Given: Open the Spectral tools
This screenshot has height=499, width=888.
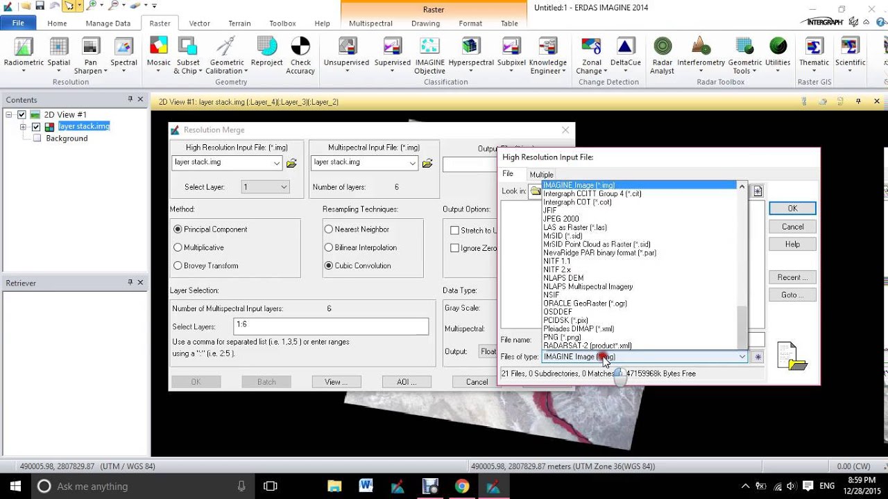Looking at the screenshot, I should (123, 54).
